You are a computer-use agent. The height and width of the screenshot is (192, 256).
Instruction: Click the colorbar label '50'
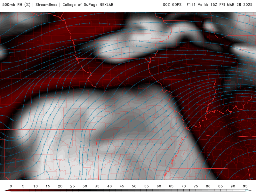134,186
